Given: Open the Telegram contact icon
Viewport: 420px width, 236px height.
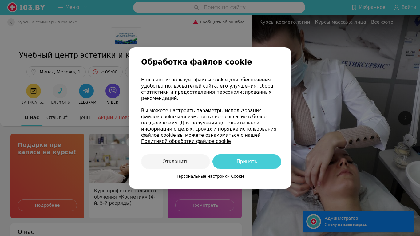Looking at the screenshot, I should pos(86,91).
